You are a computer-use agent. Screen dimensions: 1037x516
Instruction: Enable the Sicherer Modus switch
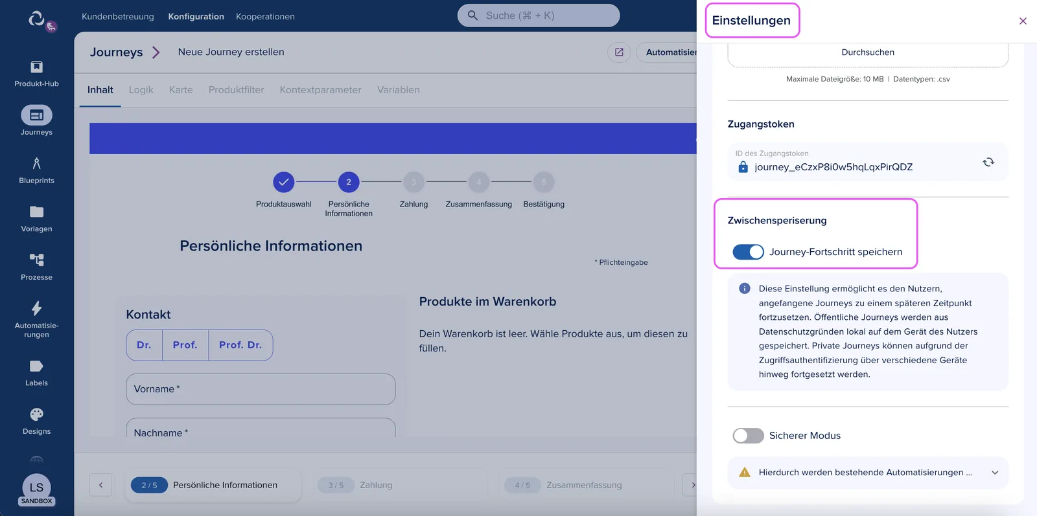[x=748, y=436]
